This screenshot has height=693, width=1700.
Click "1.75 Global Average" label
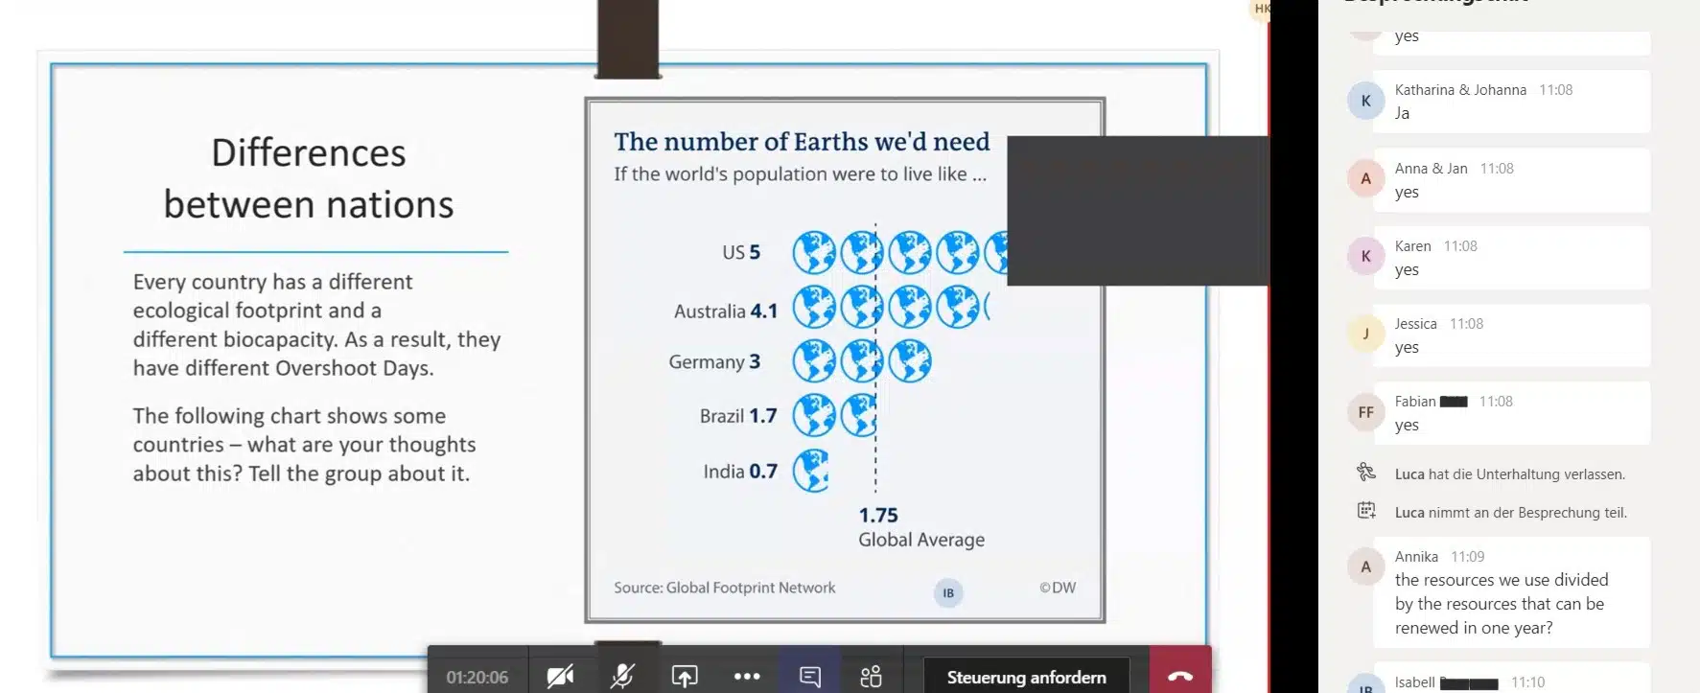click(x=920, y=527)
